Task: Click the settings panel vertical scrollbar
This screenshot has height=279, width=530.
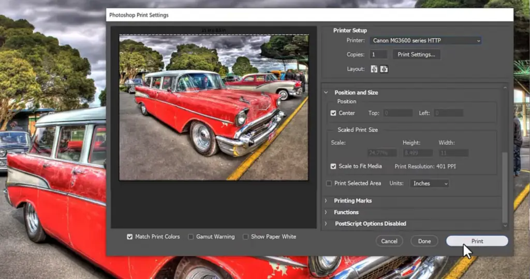Action: (x=505, y=187)
